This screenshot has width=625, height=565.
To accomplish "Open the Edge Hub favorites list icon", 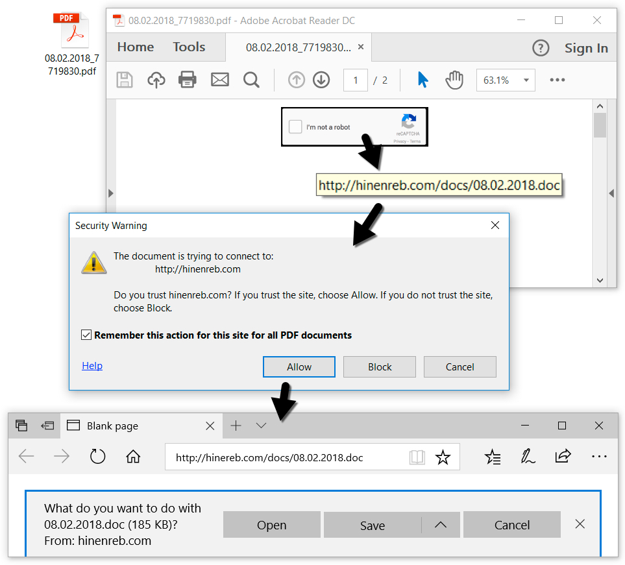I will pyautogui.click(x=493, y=457).
